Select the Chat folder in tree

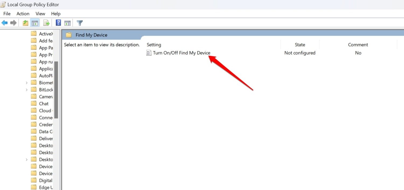point(44,104)
